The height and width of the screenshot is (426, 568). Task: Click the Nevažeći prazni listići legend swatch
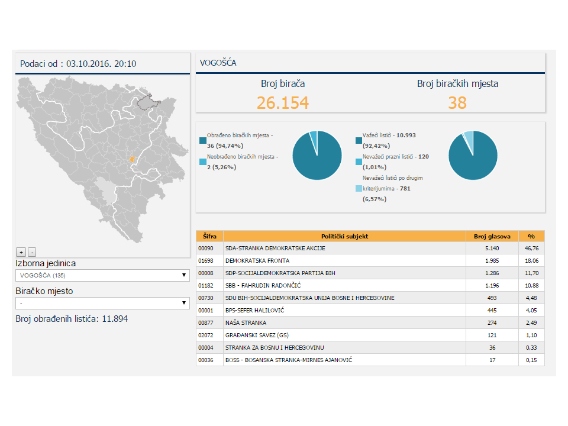[359, 162]
